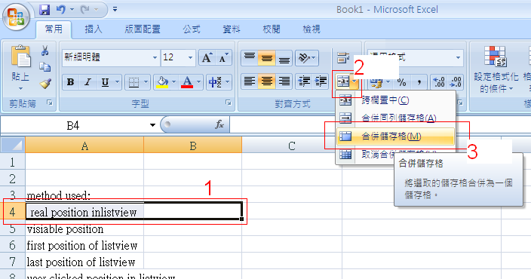Switch to the 校閱 tab

coord(272,29)
